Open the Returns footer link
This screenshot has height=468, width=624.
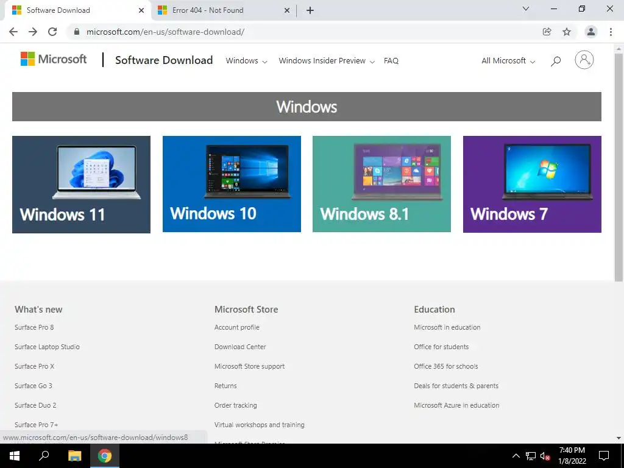tap(225, 386)
